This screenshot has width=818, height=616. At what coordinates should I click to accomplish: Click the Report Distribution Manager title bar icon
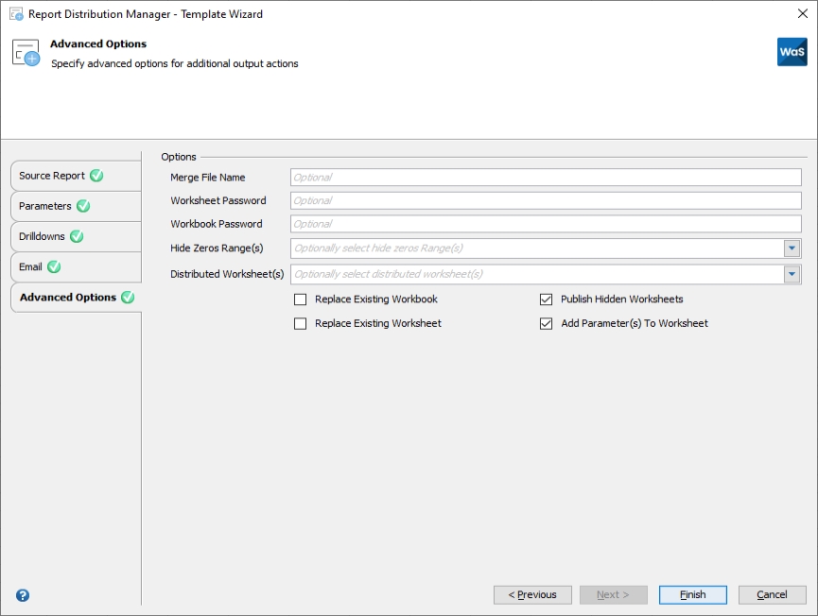click(13, 13)
